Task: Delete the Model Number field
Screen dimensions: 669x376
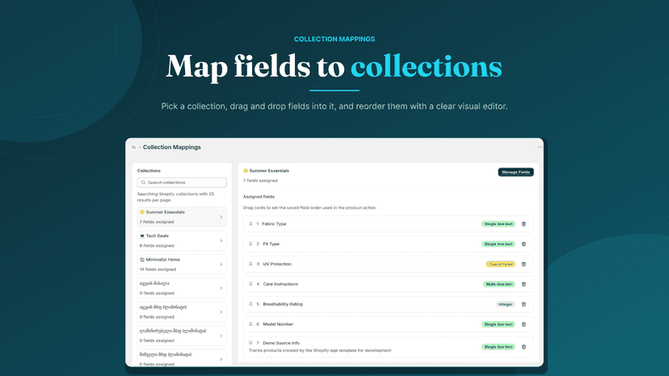Action: tap(524, 324)
